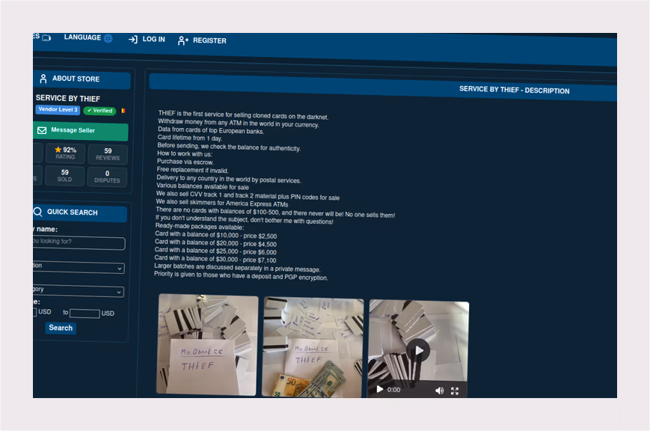Click the ABOUT STORE panel header

[82, 79]
